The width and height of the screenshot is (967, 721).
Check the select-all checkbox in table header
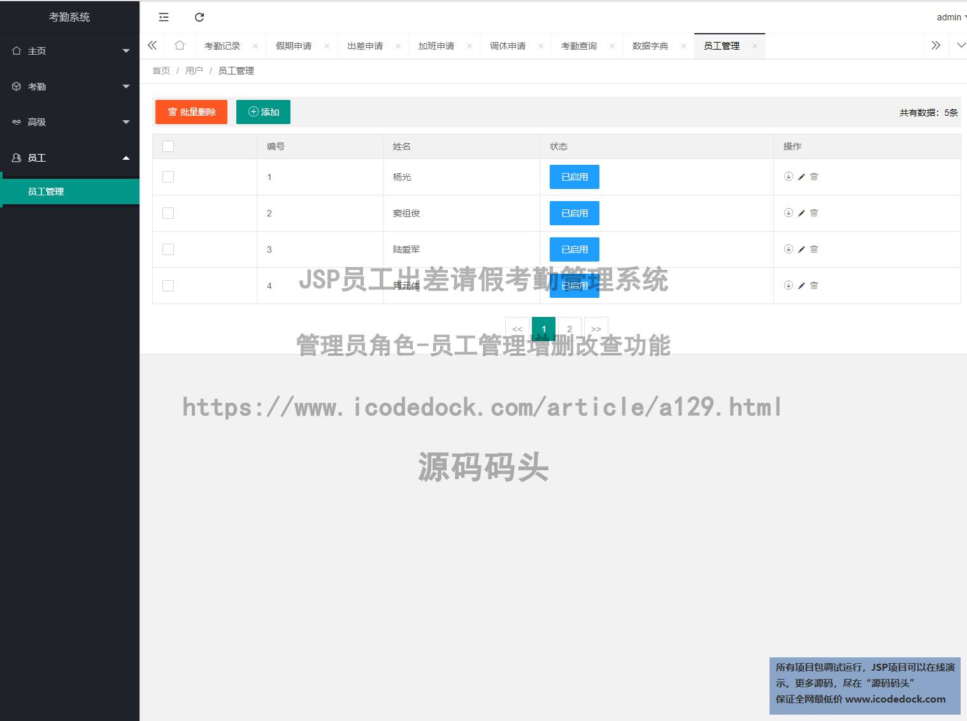coord(168,146)
